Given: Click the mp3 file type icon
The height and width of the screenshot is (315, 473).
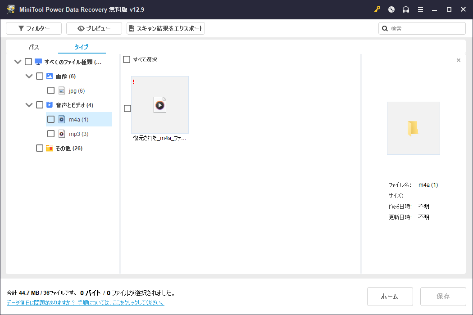Looking at the screenshot, I should point(62,134).
